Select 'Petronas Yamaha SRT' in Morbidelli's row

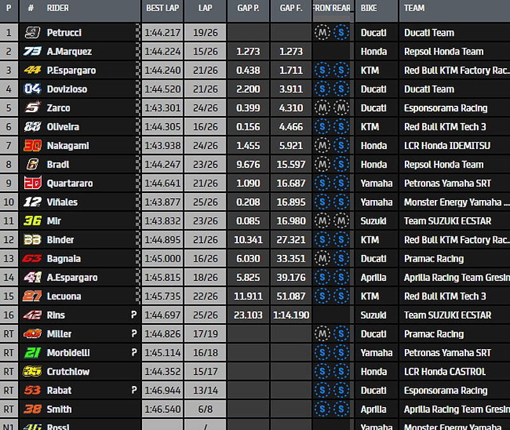(x=448, y=353)
